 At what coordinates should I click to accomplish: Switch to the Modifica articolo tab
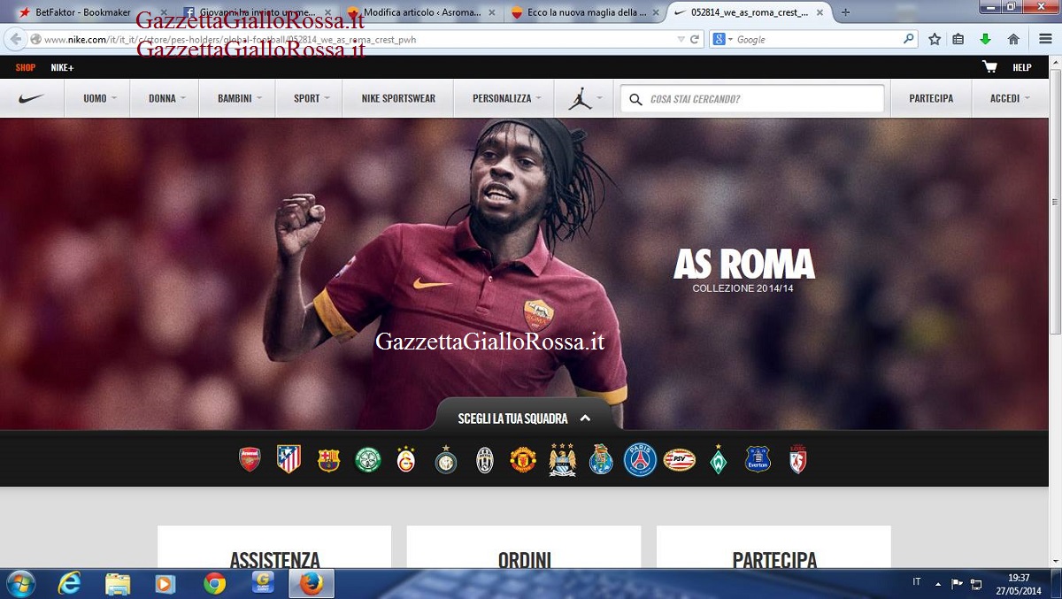[419, 12]
